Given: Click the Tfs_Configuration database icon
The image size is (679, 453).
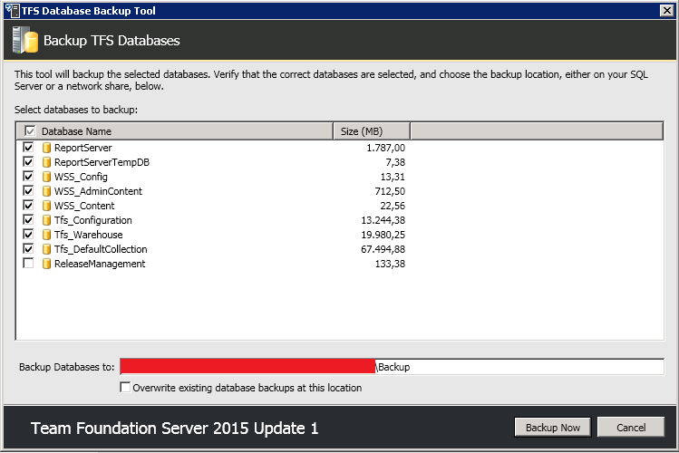Looking at the screenshot, I should pos(47,220).
